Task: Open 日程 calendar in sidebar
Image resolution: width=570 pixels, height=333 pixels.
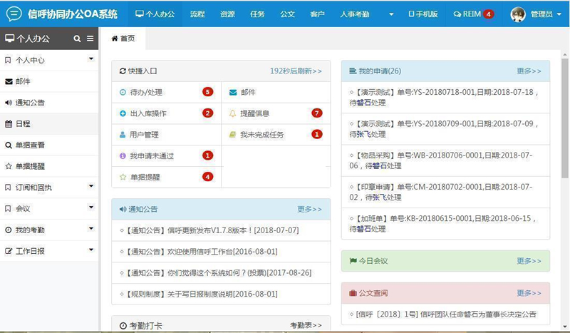Action: (x=23, y=123)
